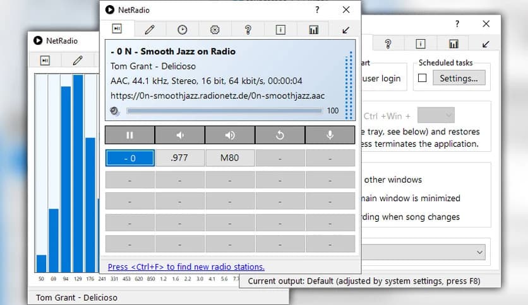The image size is (528, 305).
Task: Toggle the Scheduled tasks checkbox
Action: [423, 78]
